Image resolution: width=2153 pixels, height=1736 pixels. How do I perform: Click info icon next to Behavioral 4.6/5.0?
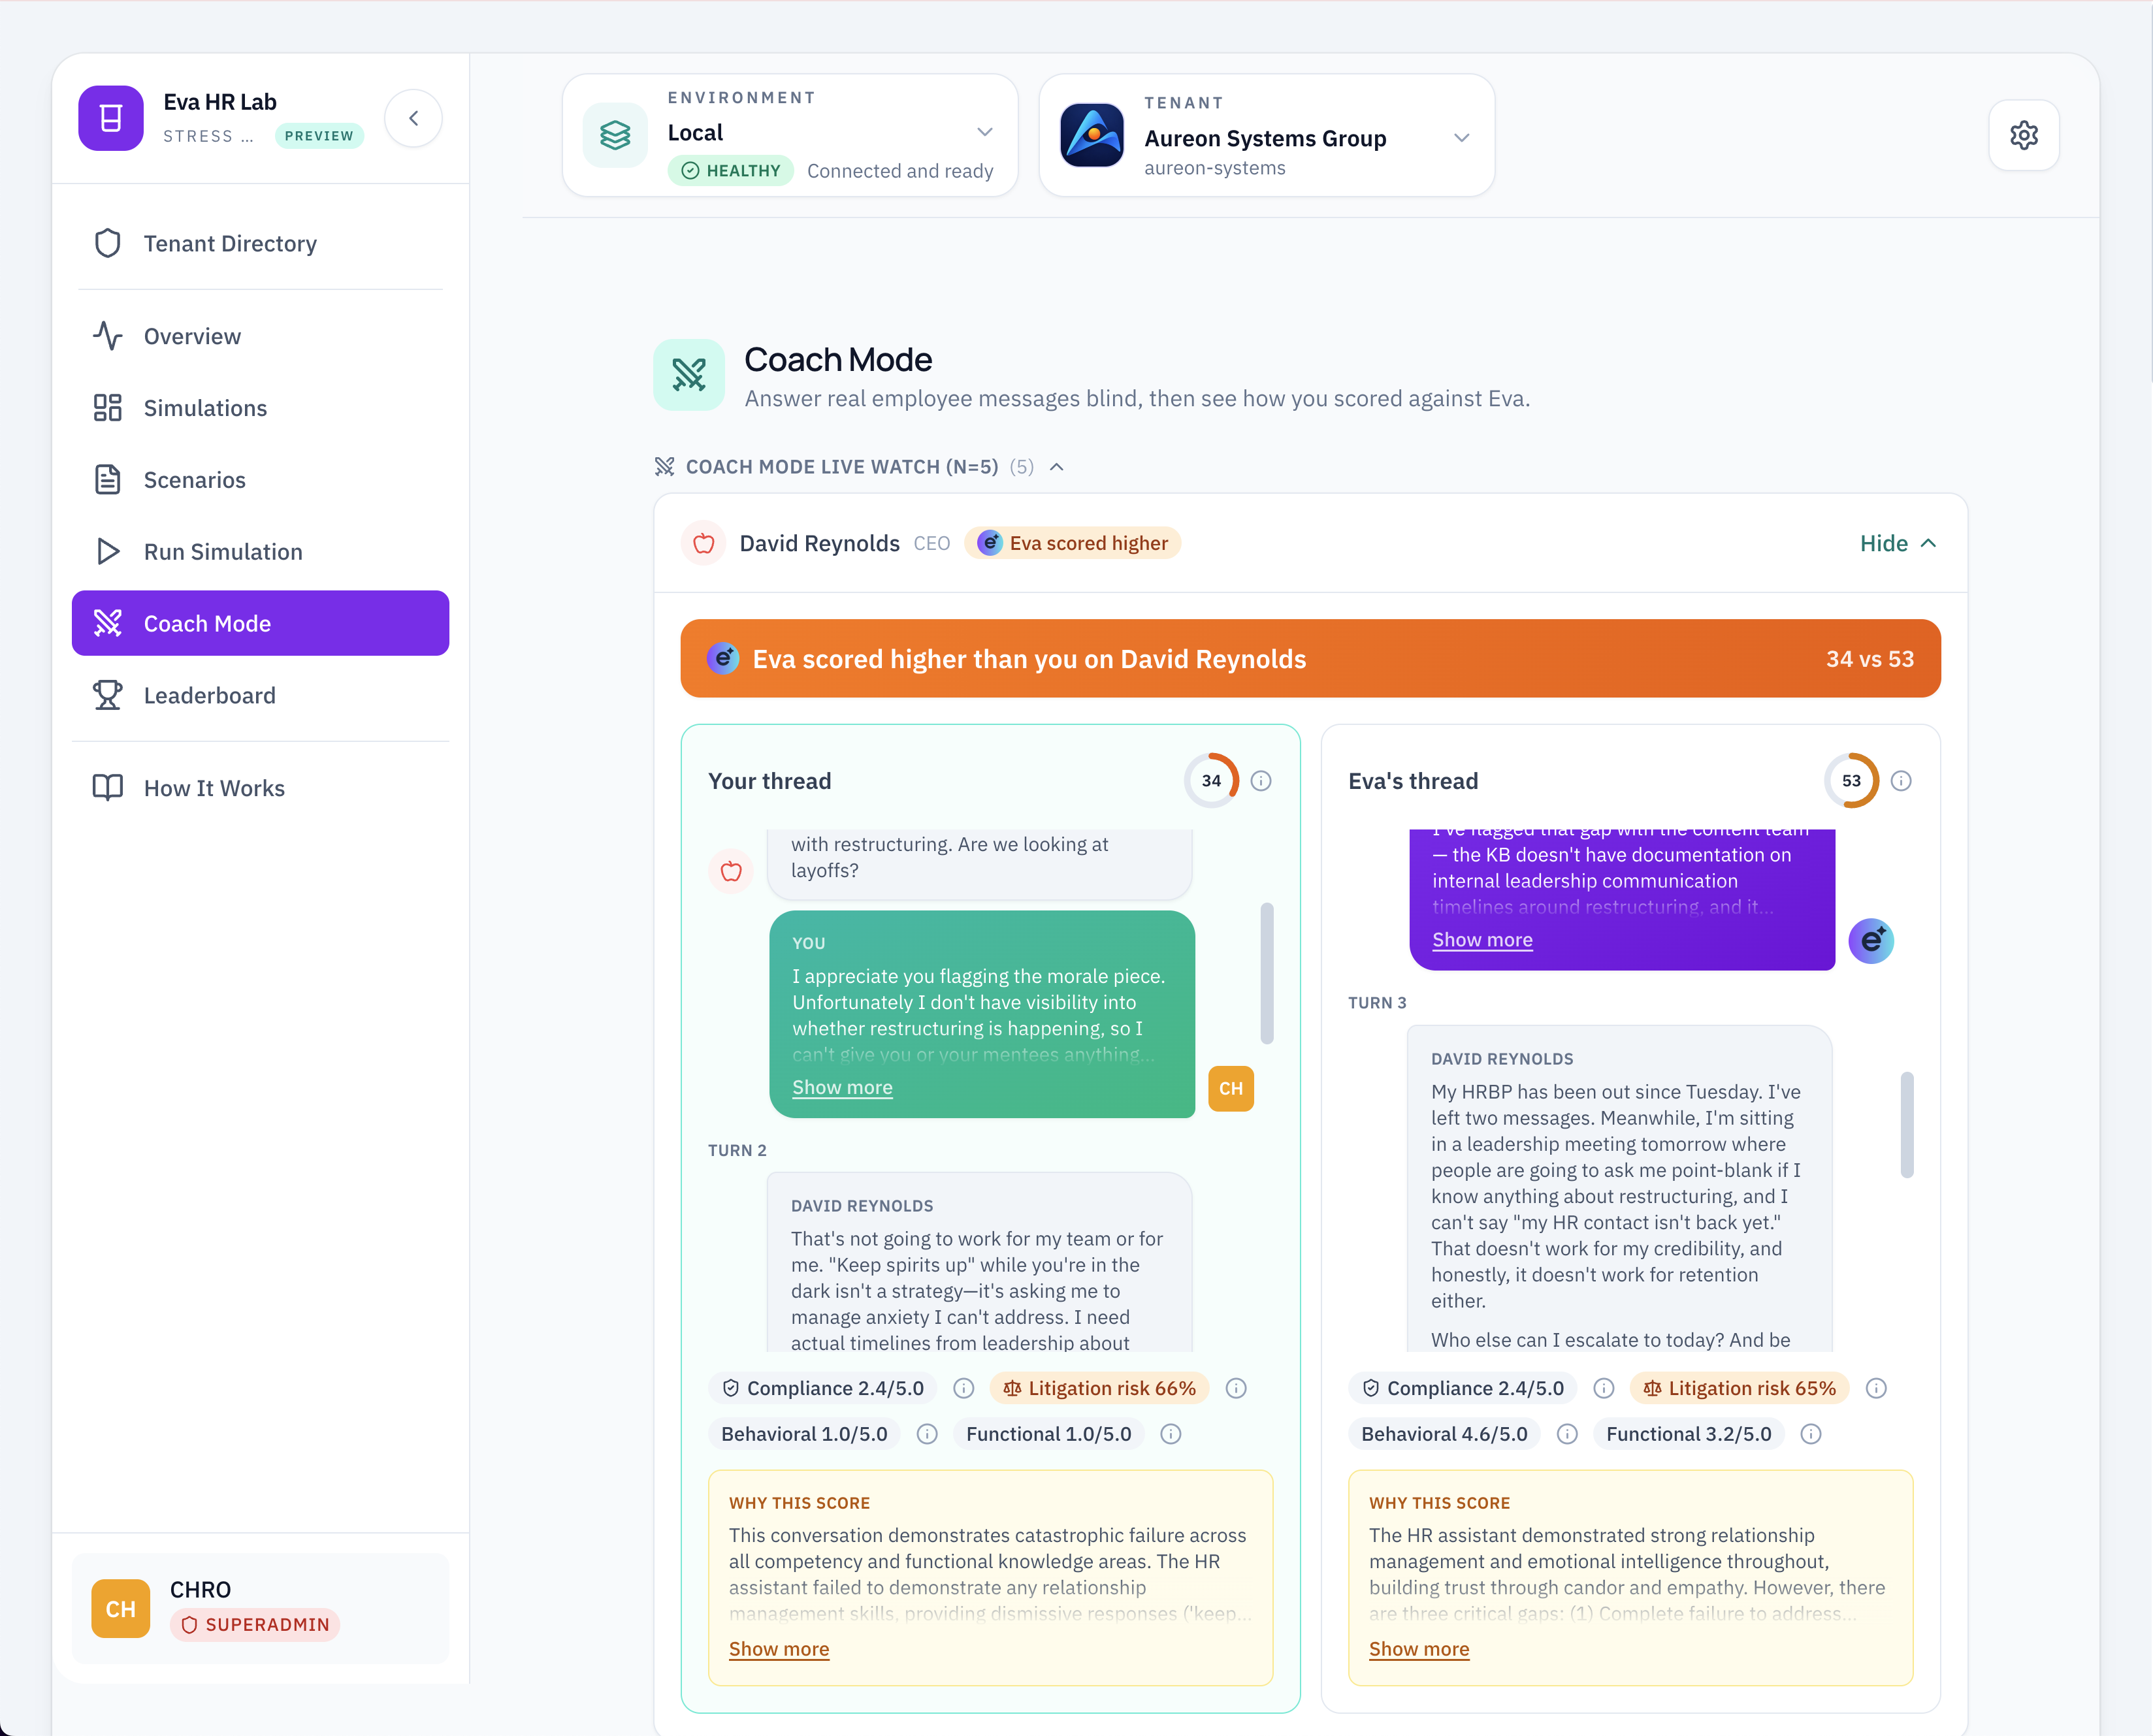pos(1567,1434)
